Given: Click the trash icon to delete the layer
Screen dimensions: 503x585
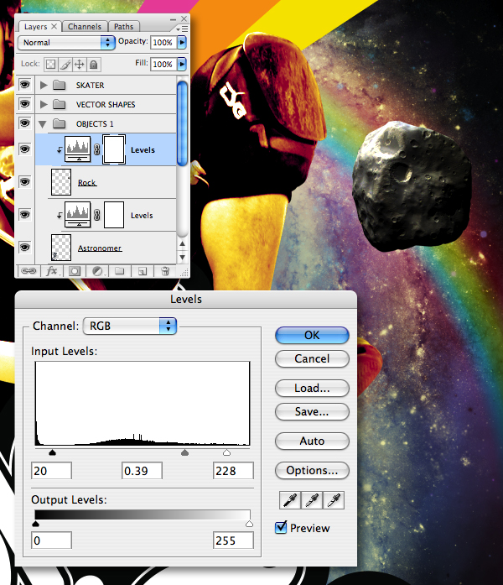Looking at the screenshot, I should coord(165,271).
